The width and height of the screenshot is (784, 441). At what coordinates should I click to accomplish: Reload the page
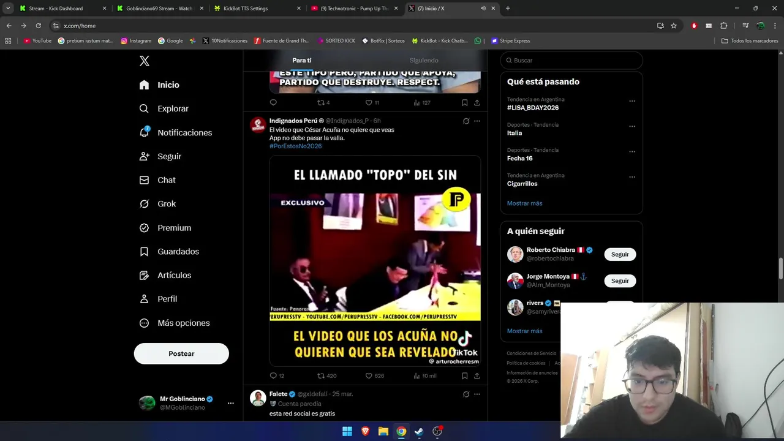coord(38,26)
